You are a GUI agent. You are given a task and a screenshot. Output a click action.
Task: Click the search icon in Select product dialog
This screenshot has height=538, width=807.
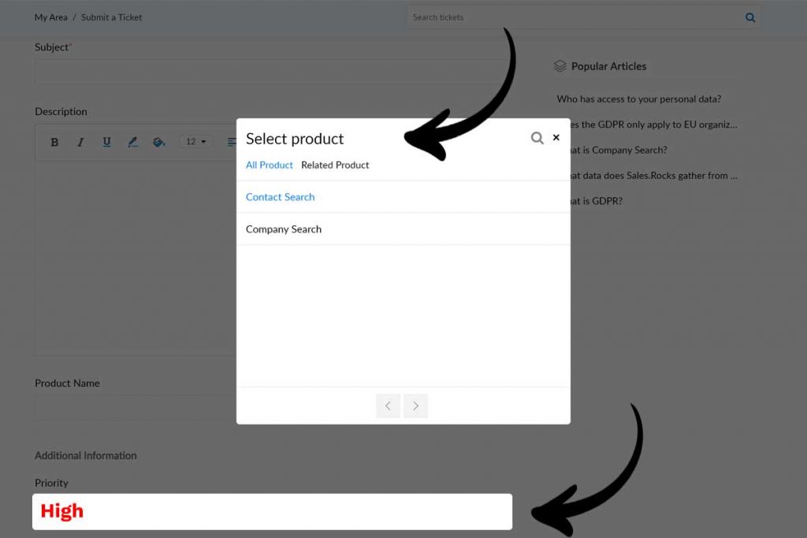pos(537,138)
